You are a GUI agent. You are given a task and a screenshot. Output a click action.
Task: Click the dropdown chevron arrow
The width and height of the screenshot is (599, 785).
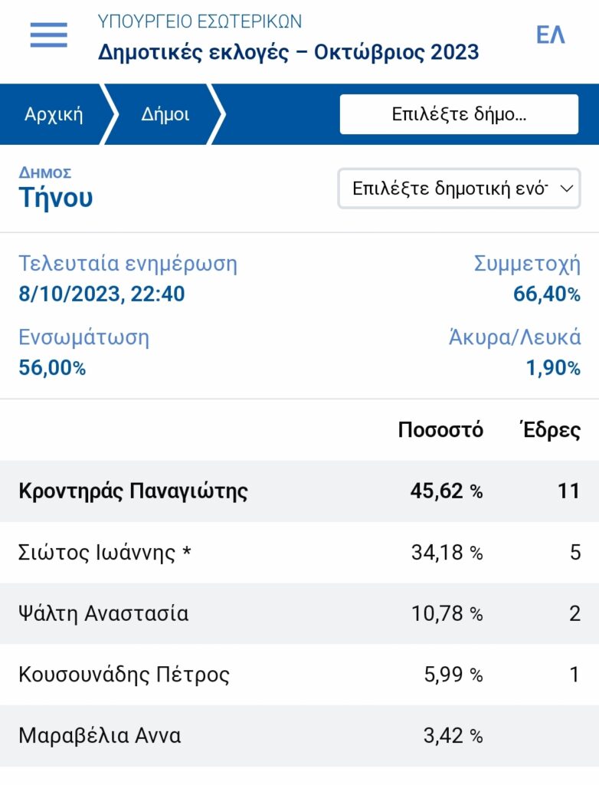point(567,189)
